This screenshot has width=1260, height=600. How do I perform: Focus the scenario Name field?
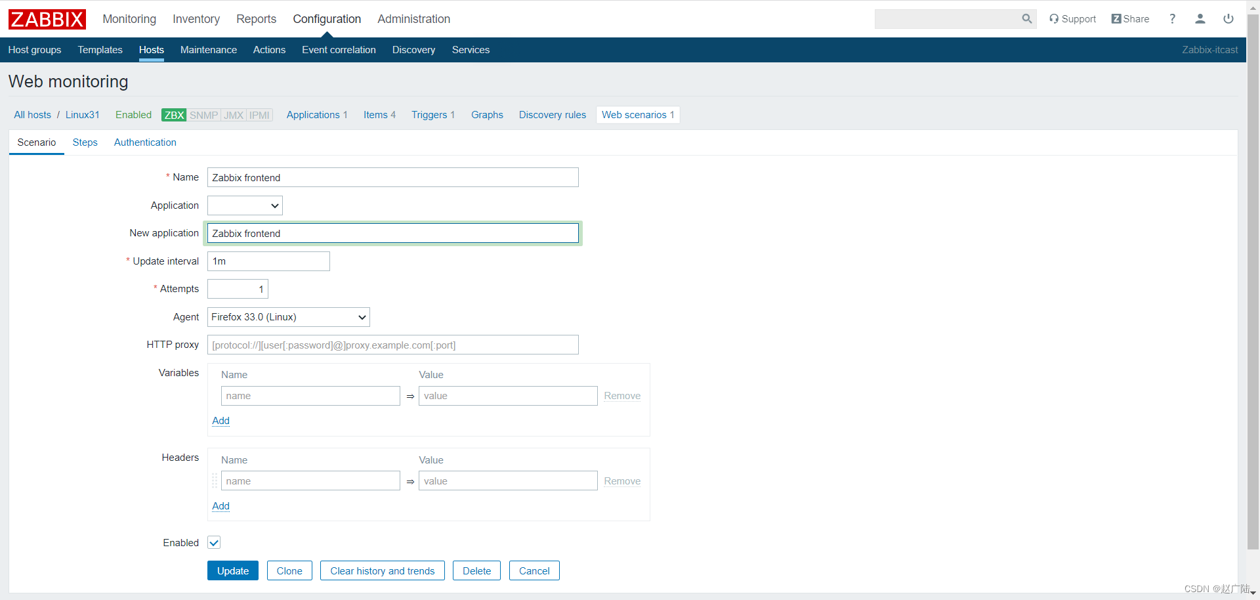(x=393, y=177)
